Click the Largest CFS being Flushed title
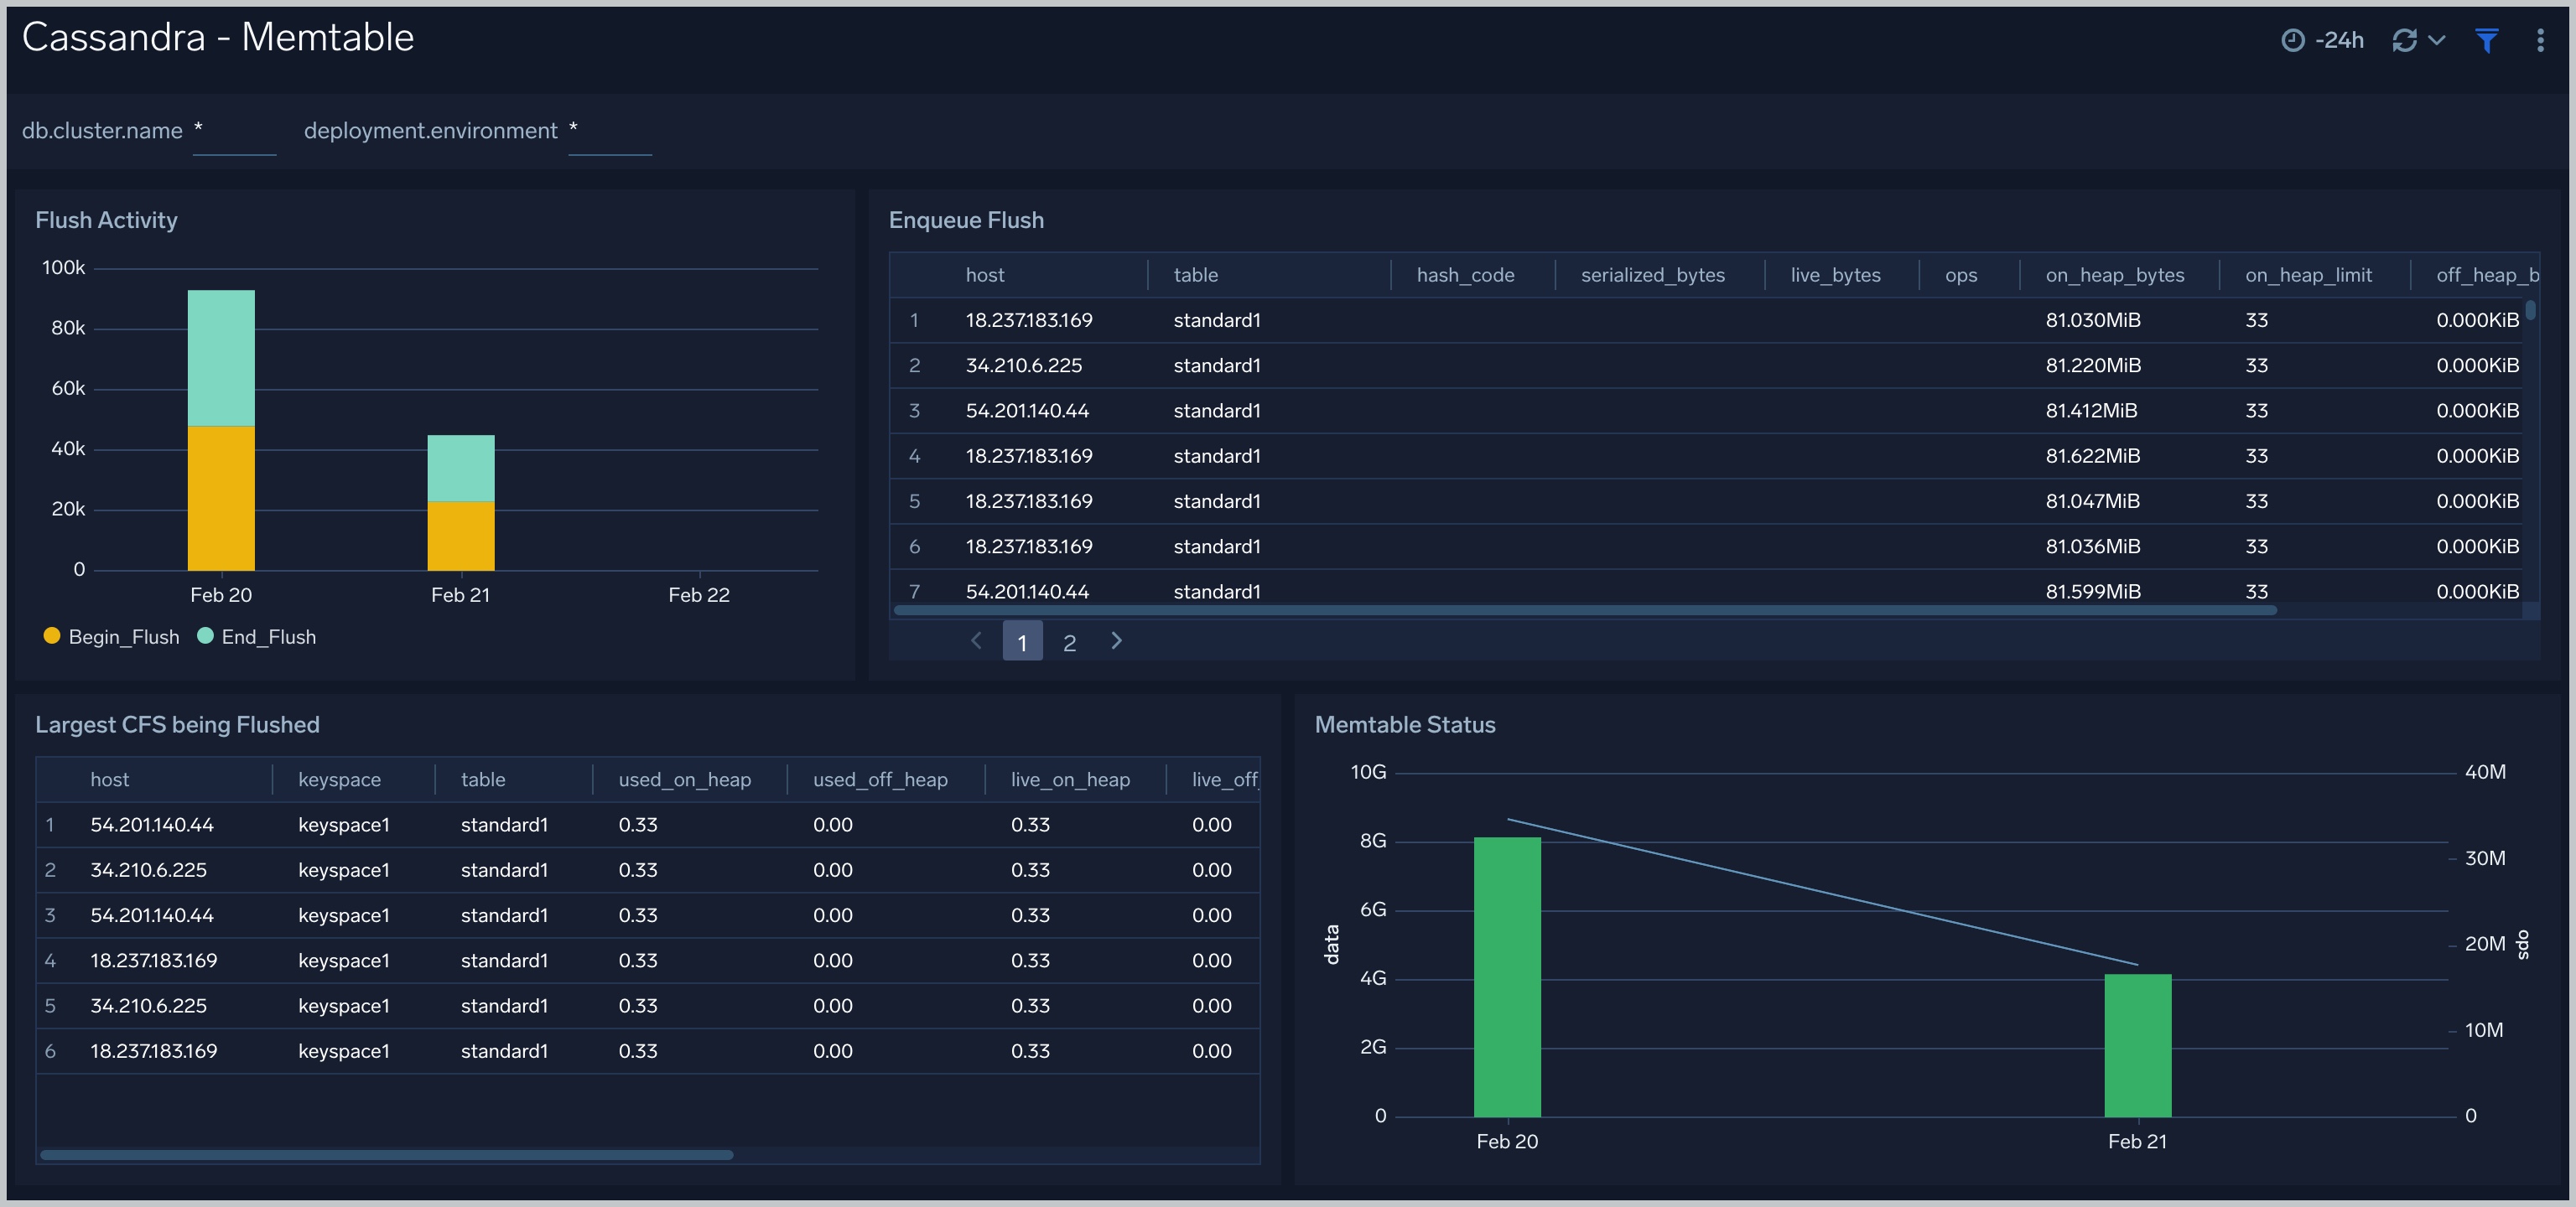2576x1207 pixels. 177,724
